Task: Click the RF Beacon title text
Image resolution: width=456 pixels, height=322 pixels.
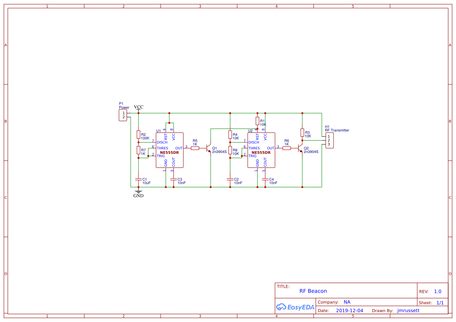Action: point(313,291)
